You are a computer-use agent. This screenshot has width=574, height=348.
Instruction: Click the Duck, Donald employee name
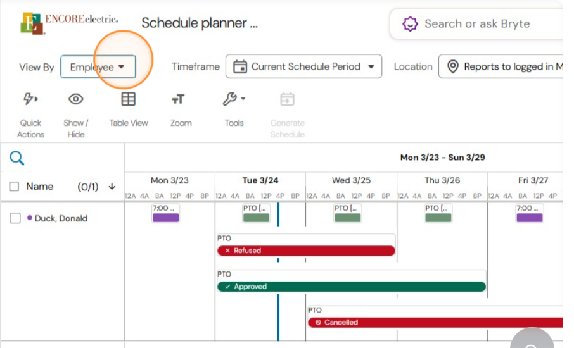(61, 218)
